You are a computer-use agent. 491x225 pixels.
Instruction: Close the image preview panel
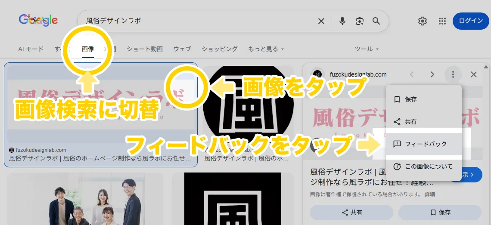474,74
